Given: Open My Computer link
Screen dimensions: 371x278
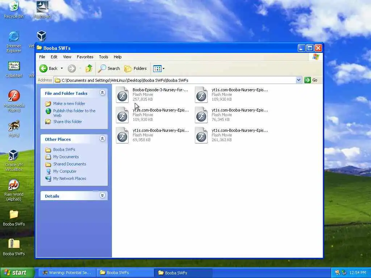Looking at the screenshot, I should point(65,171).
